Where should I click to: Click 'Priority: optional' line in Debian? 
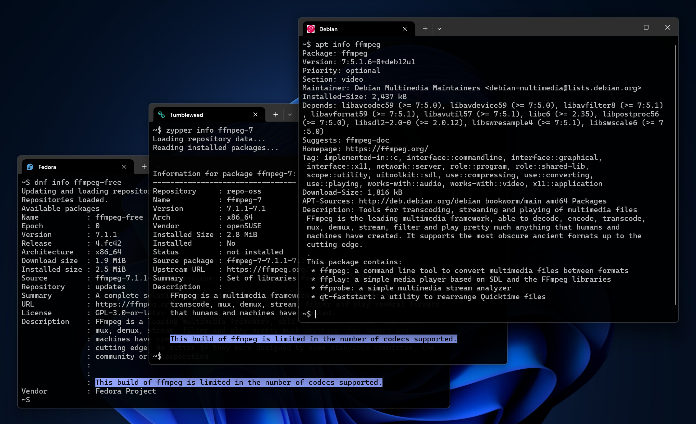click(341, 71)
